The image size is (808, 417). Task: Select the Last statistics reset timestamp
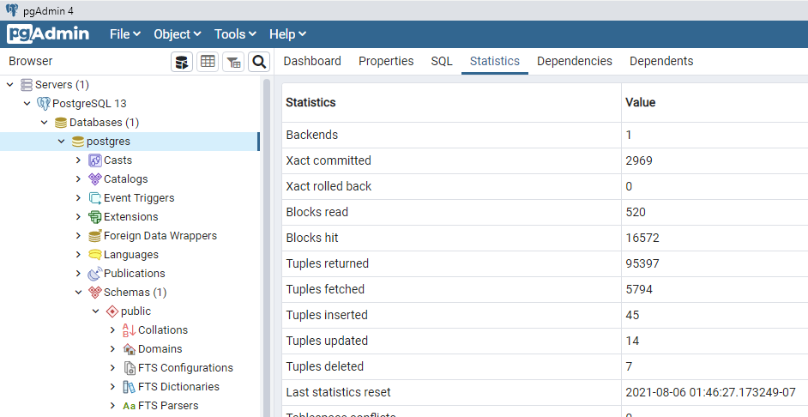(710, 393)
